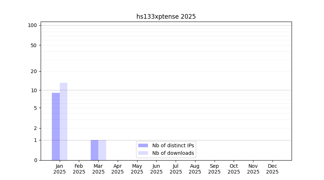Click the March downloads bar

(102, 150)
